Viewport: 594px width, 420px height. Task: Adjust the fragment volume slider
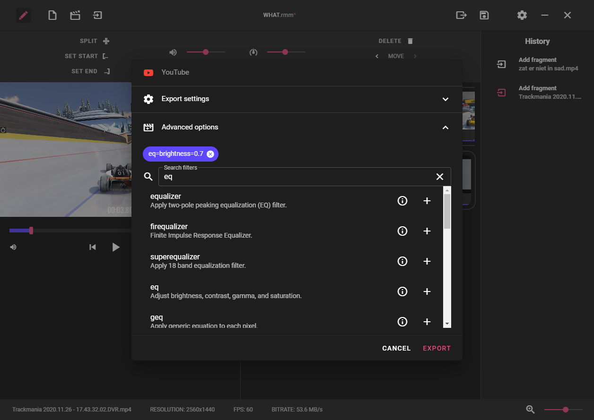[206, 52]
